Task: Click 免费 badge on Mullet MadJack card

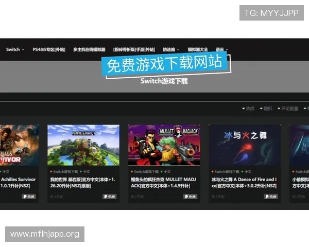Action: 190,197
